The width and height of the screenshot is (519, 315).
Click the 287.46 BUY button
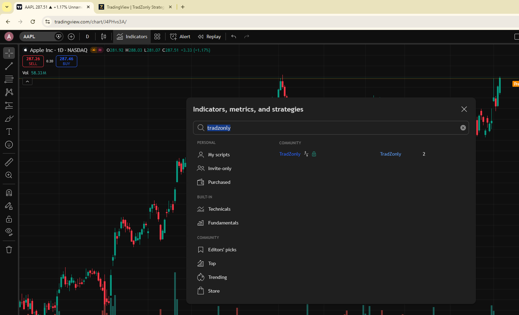67,61
